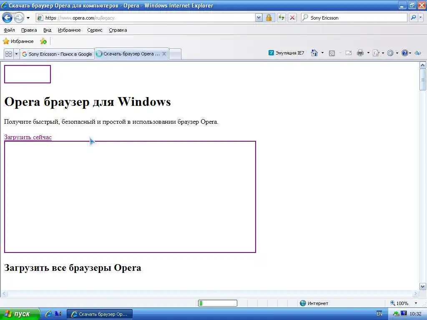Run search with the magnifier button
This screenshot has width=427, height=320.
413,18
